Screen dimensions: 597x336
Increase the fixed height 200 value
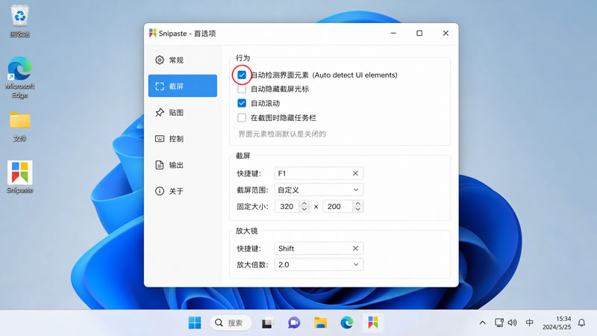358,203
